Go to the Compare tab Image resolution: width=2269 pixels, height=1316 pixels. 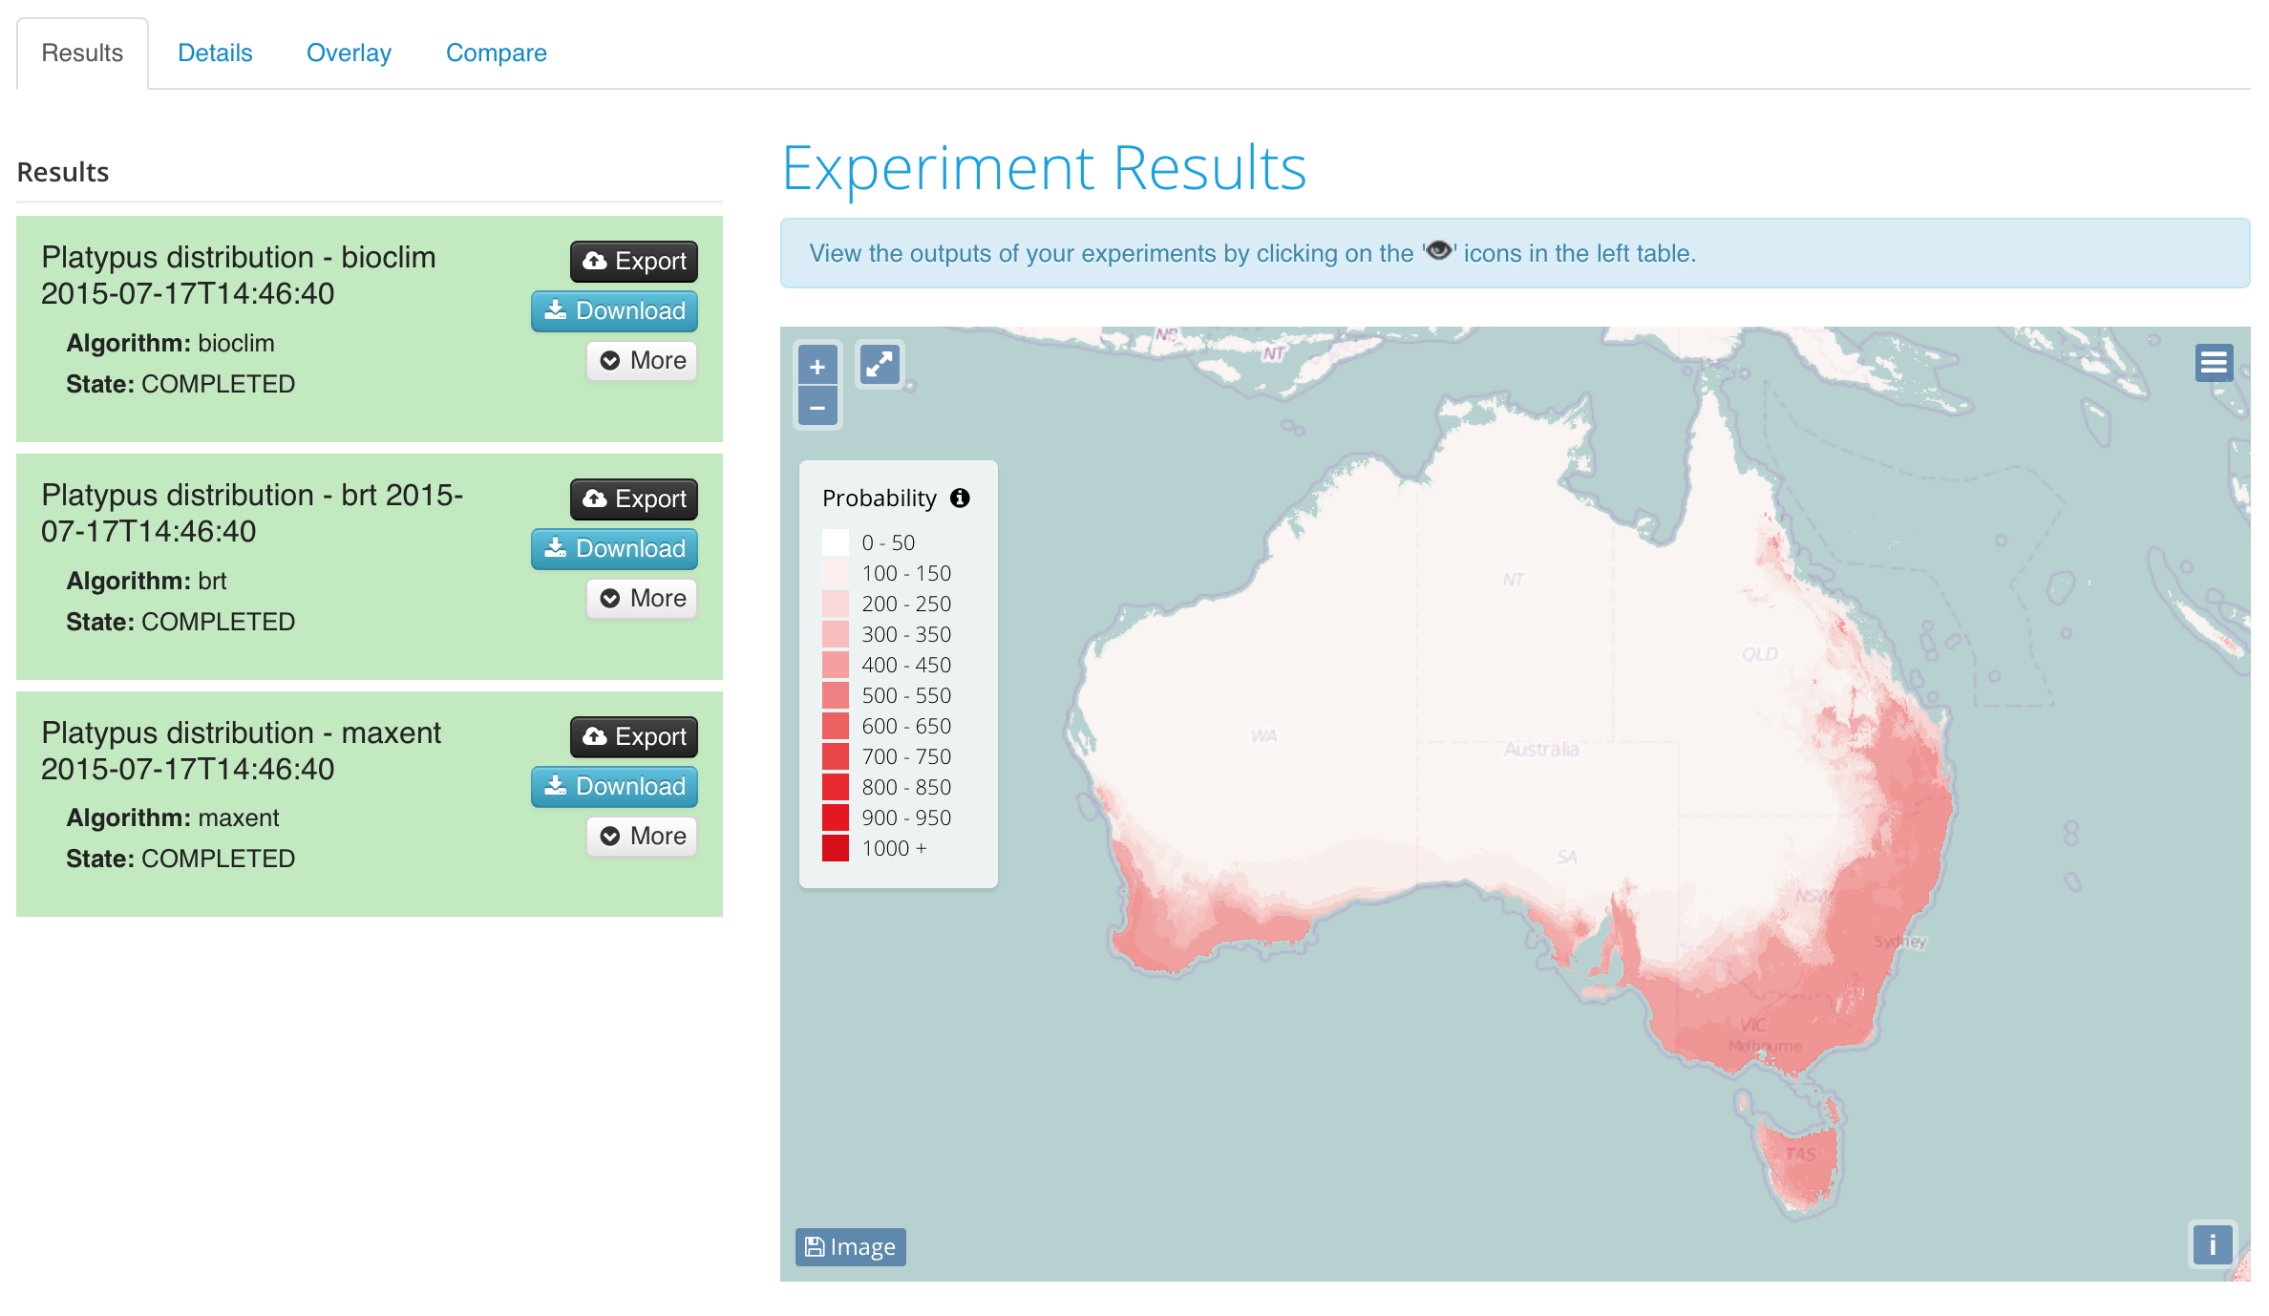(496, 53)
